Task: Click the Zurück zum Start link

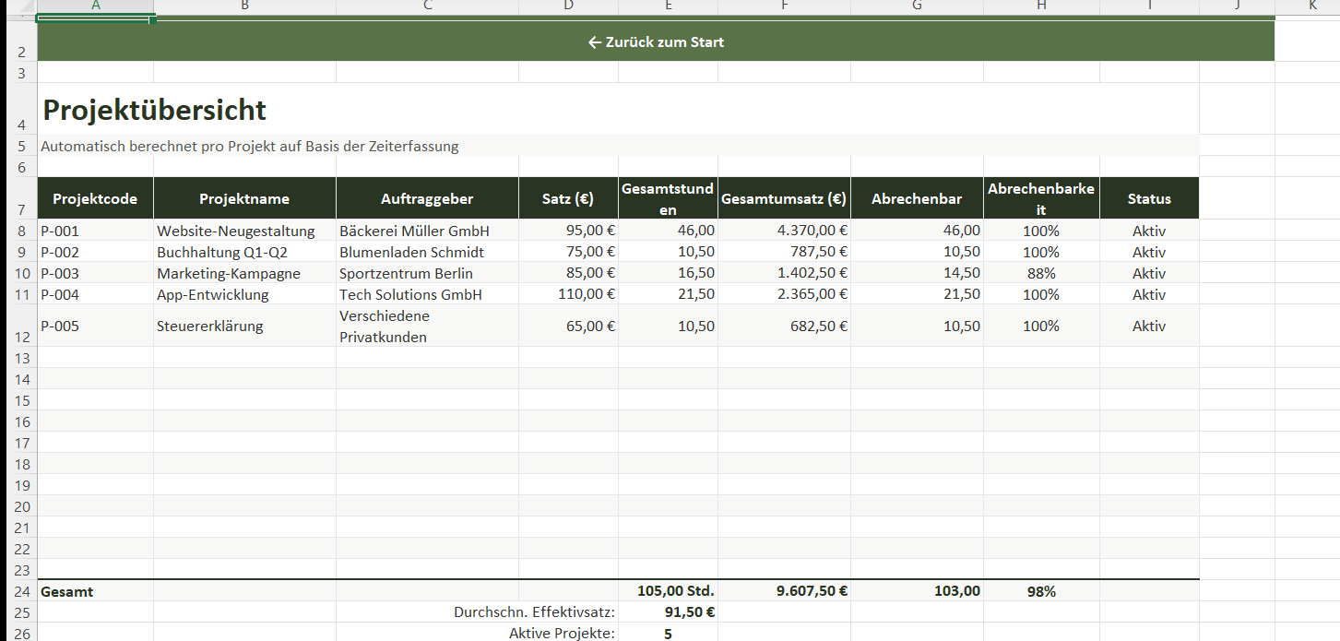Action: click(x=656, y=42)
